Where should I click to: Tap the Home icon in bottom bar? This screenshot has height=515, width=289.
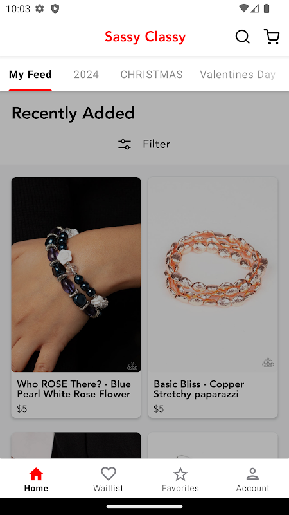(x=36, y=474)
